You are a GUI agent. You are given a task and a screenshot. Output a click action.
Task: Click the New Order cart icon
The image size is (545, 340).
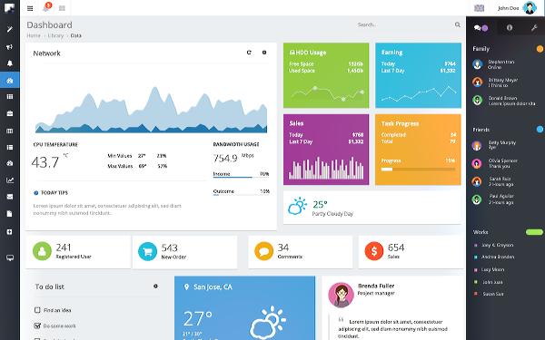pos(147,251)
